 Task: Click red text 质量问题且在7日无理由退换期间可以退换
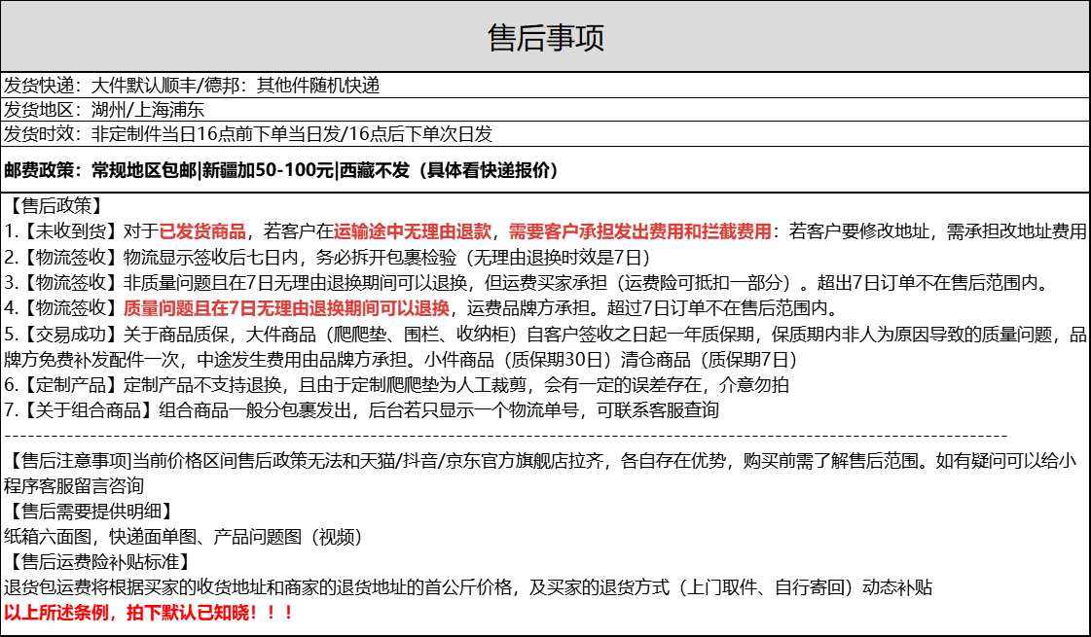pos(286,308)
